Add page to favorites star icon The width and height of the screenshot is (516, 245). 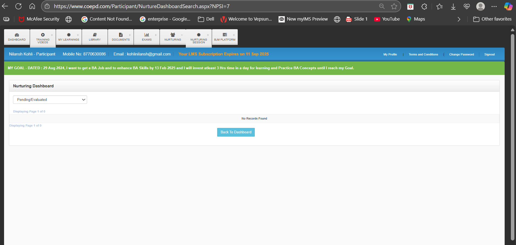point(394,6)
